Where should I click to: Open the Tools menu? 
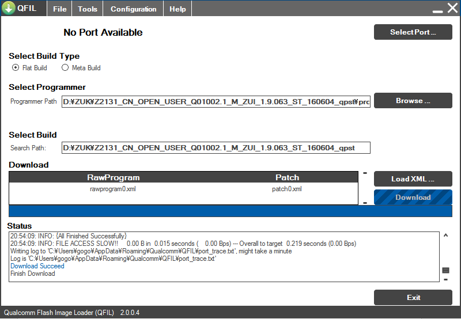tap(88, 9)
